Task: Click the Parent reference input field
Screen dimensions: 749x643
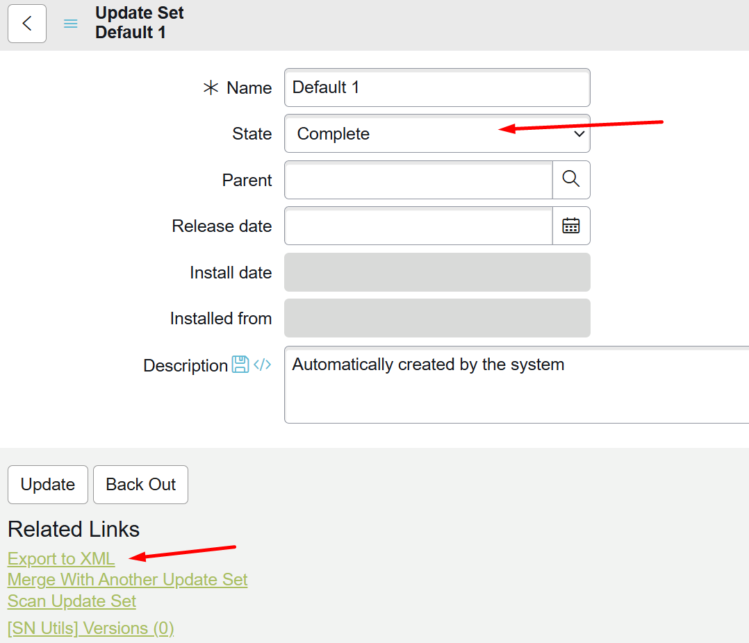Action: click(x=418, y=181)
